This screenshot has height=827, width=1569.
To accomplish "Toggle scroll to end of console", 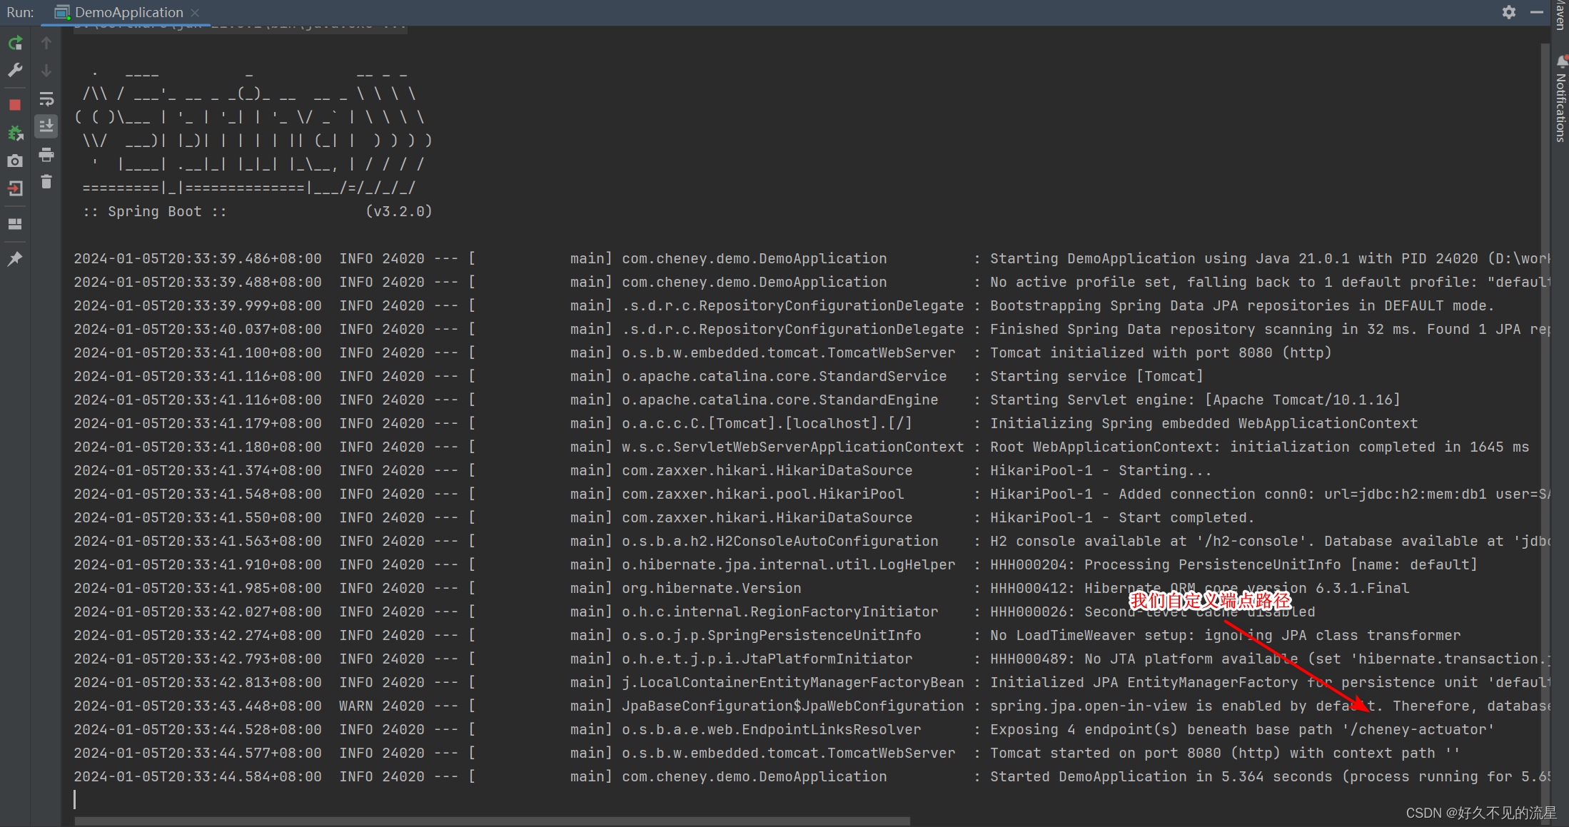I will (46, 126).
